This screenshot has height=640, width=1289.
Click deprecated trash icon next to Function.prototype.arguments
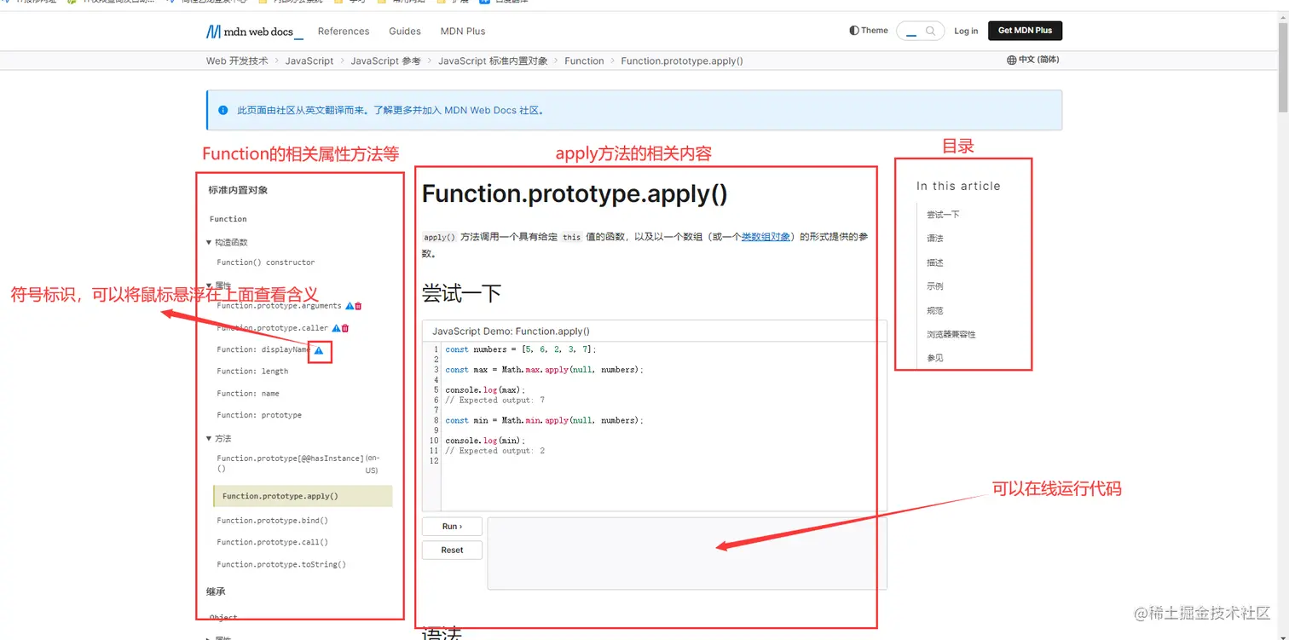click(x=358, y=306)
